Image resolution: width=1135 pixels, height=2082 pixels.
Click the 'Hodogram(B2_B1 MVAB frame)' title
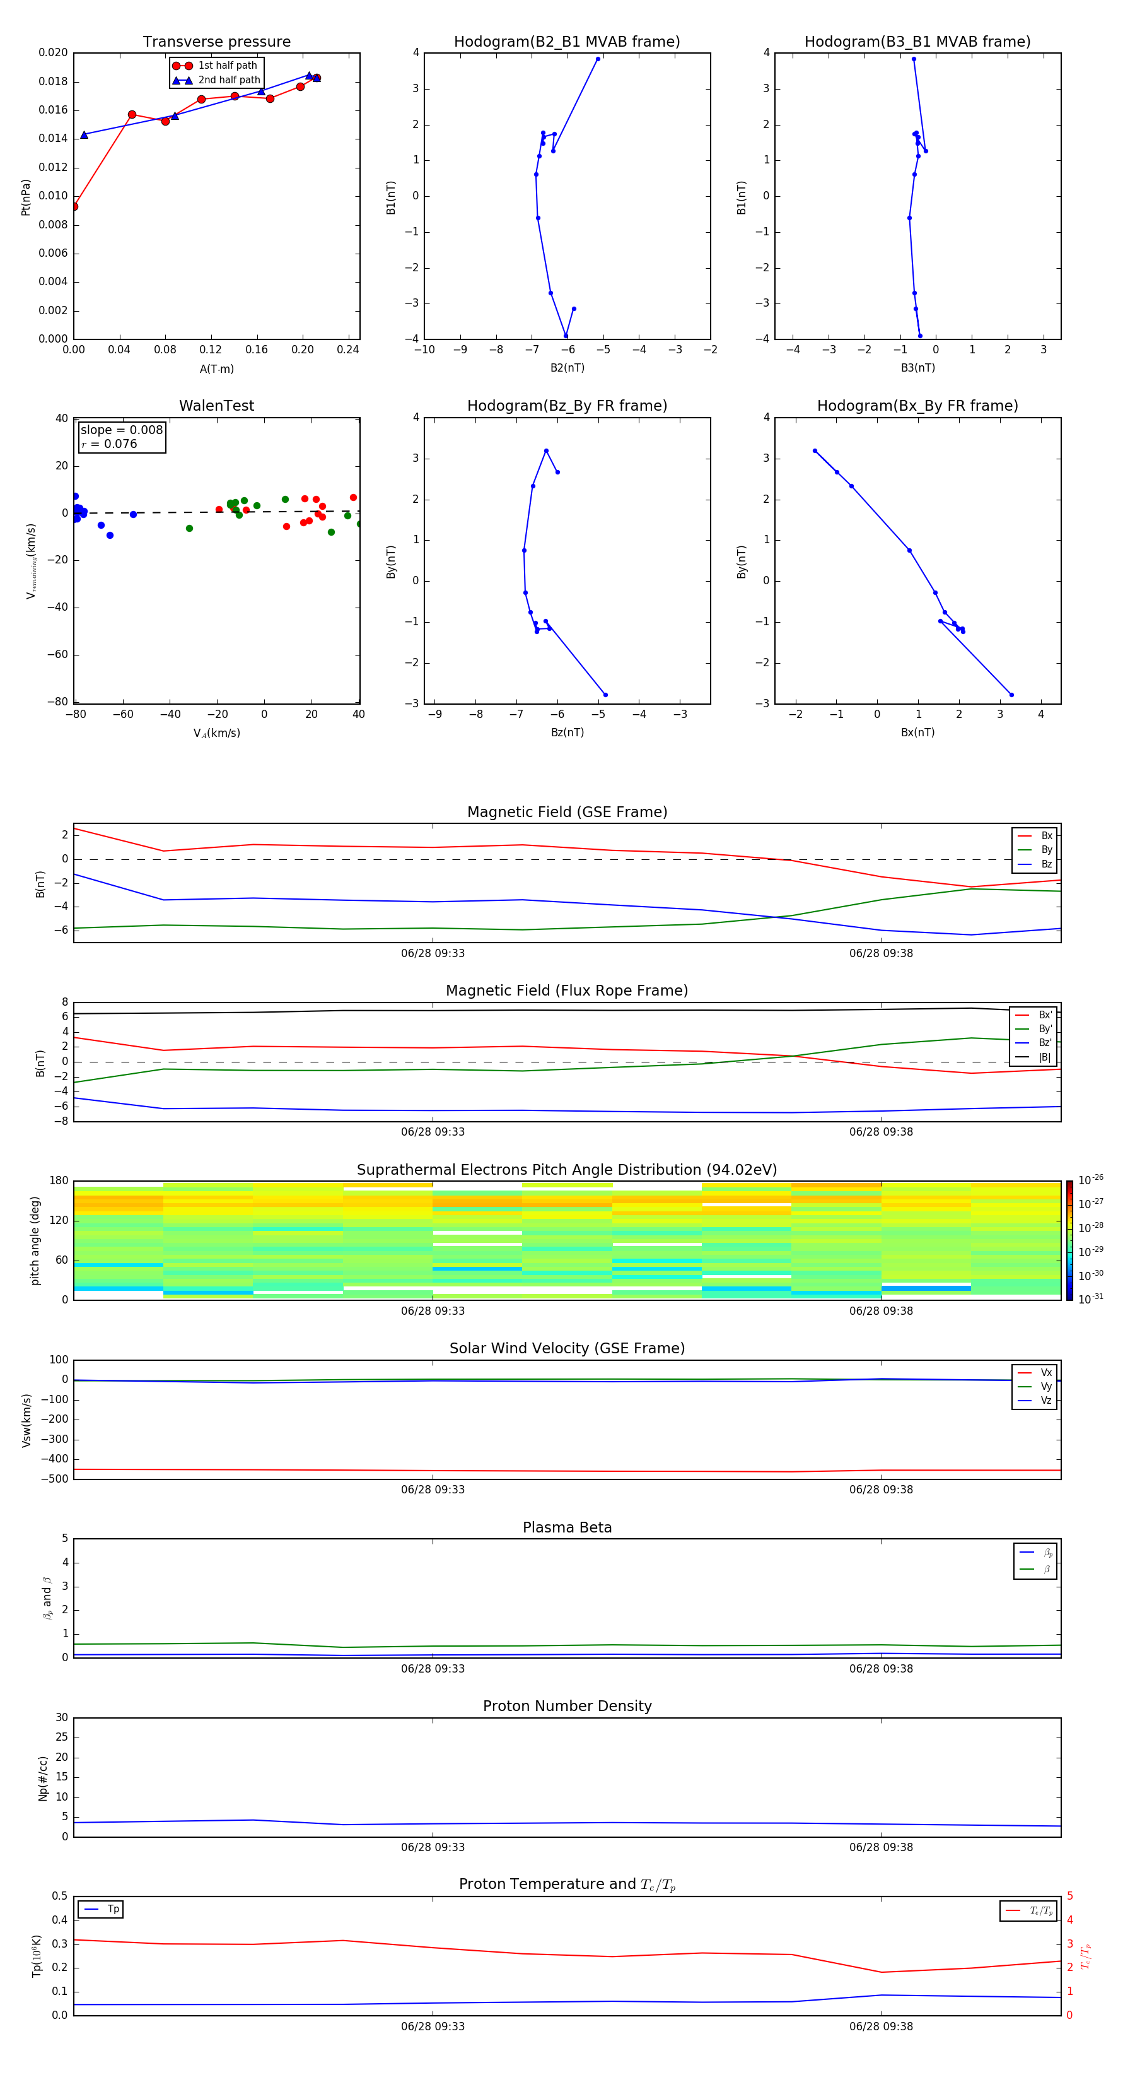coord(567,42)
